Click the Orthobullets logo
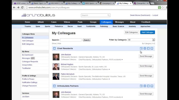The image size is (179, 100). point(38,15)
